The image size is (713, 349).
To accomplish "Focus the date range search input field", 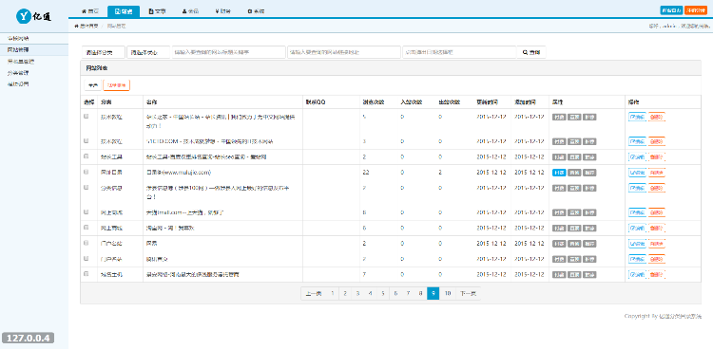I will [x=459, y=52].
